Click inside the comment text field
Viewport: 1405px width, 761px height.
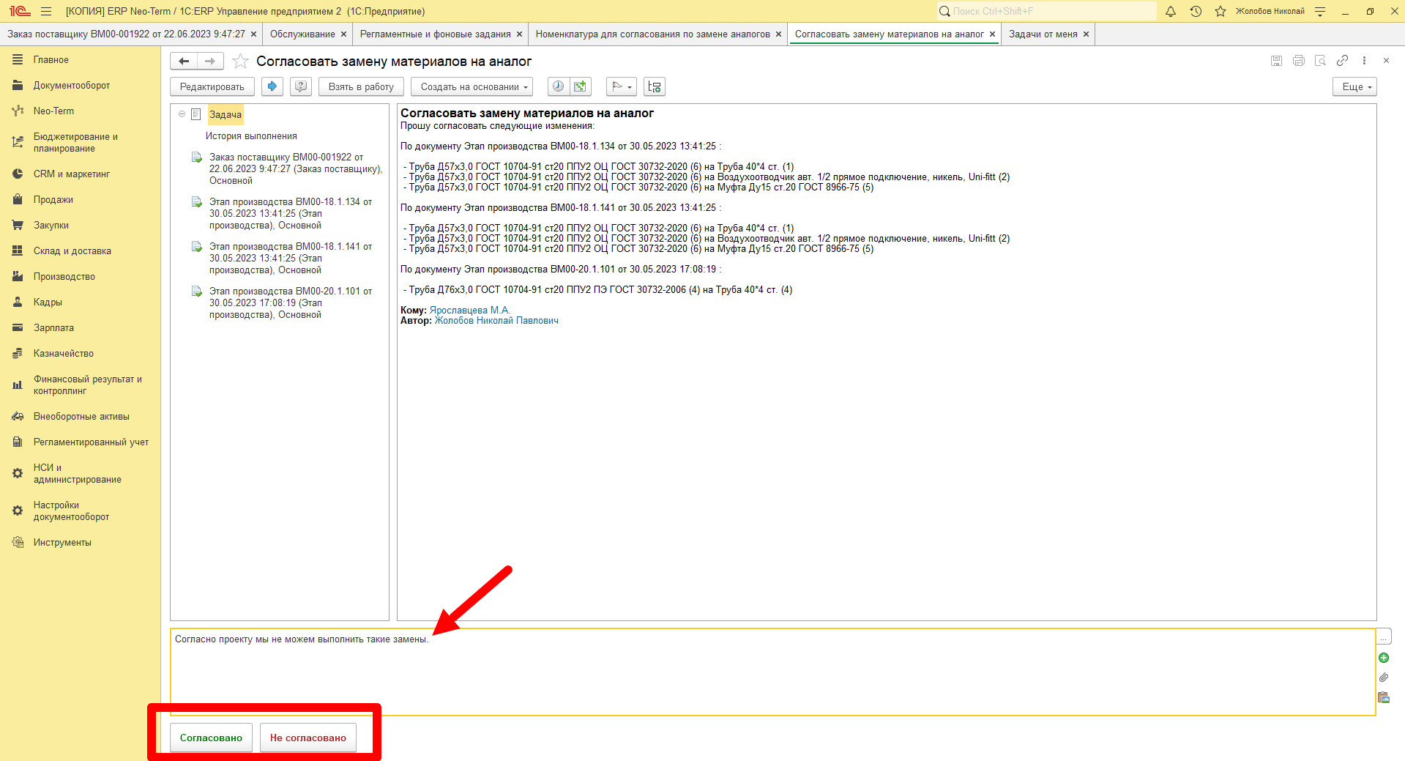(772, 672)
